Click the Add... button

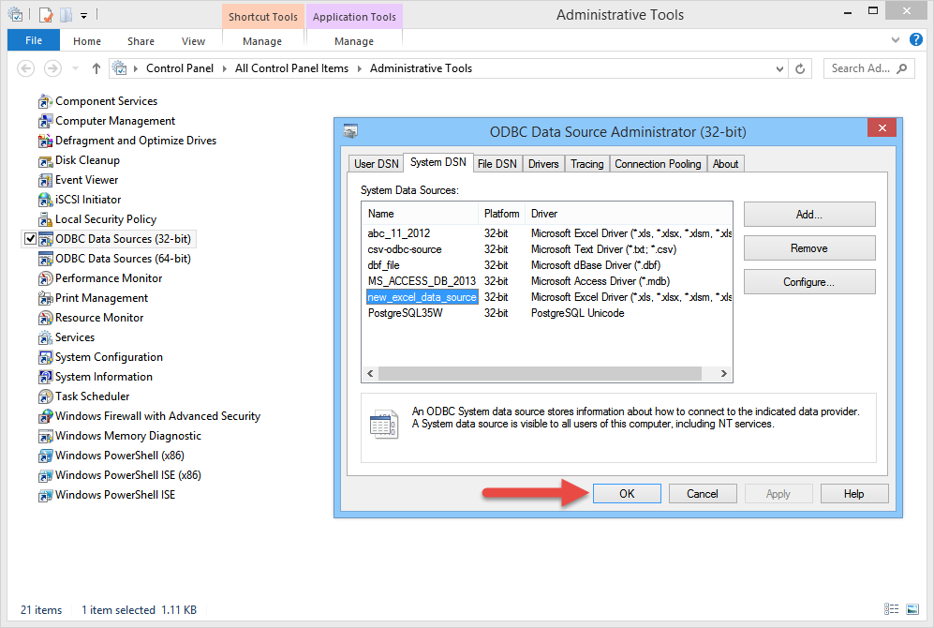coord(808,215)
